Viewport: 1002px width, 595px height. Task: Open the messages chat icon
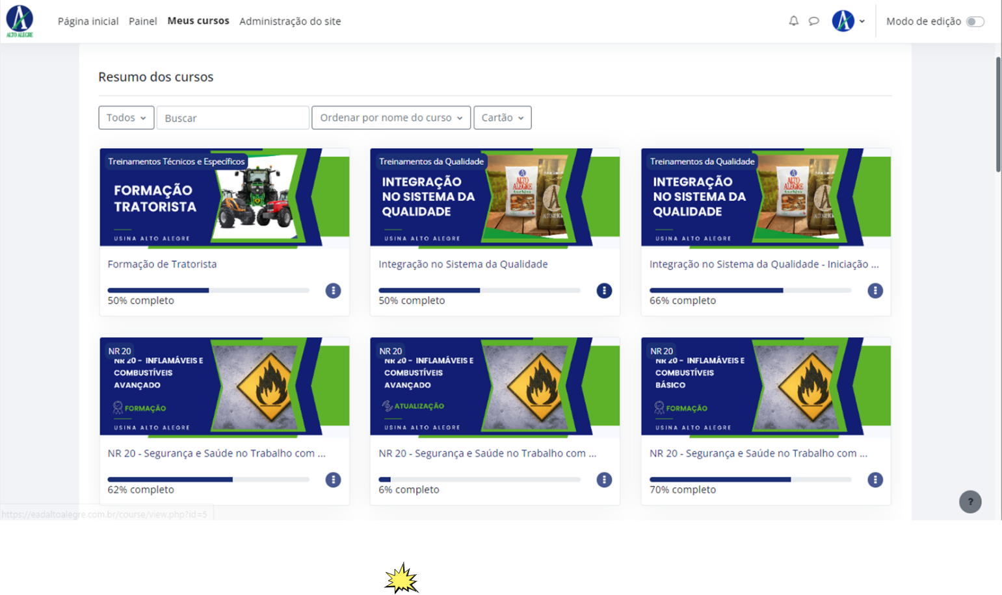pos(814,21)
